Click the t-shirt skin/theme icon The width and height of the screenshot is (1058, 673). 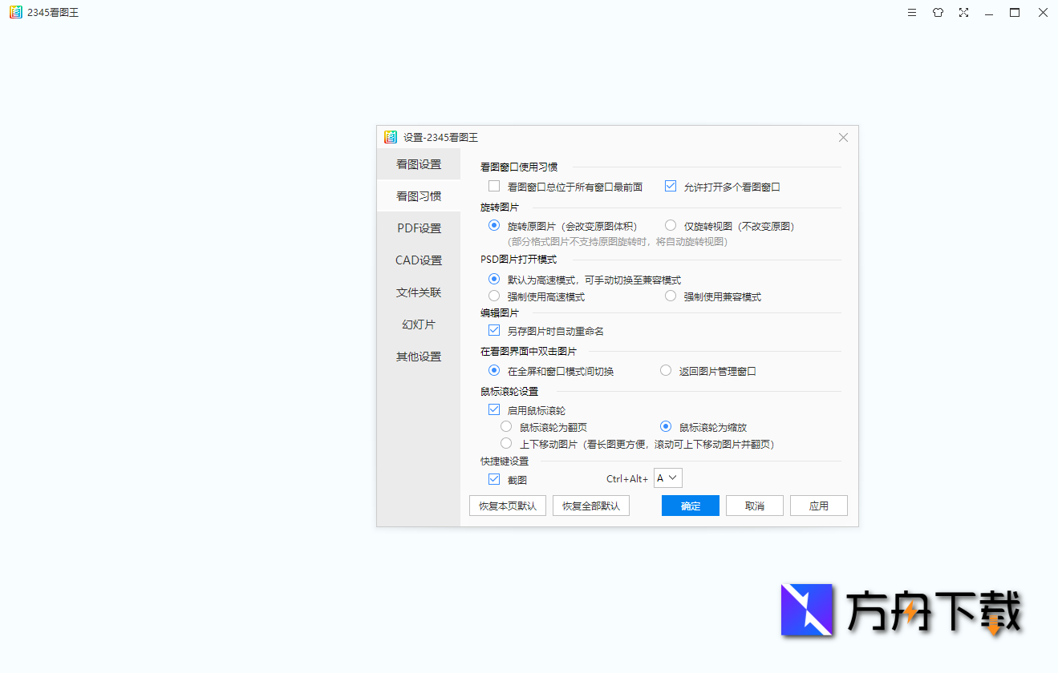(x=938, y=12)
